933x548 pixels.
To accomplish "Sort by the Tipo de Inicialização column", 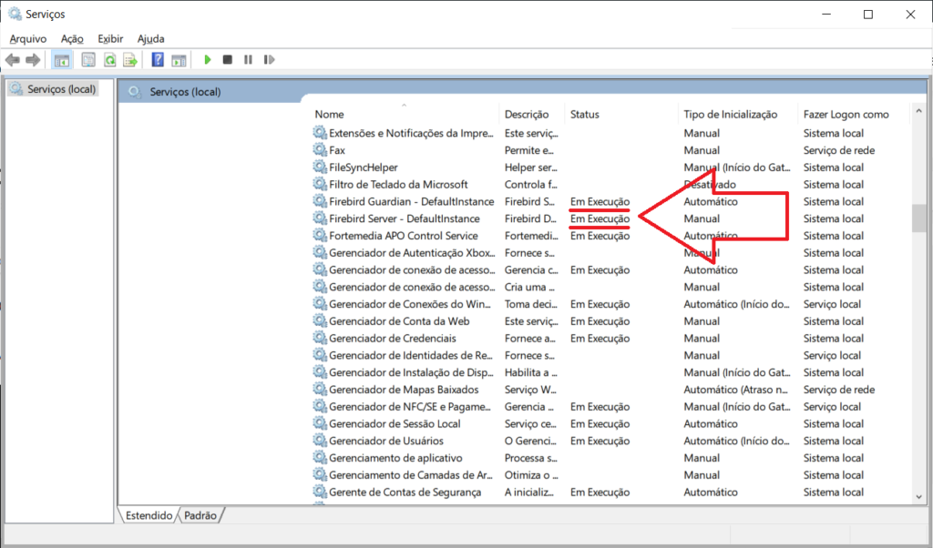I will click(x=731, y=114).
